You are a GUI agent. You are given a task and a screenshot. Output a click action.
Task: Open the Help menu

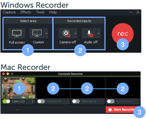tap(53, 12)
